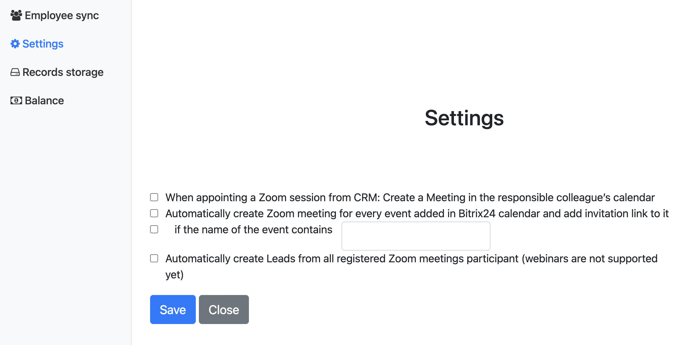Focus the event name contains text field
This screenshot has width=693, height=345.
pyautogui.click(x=416, y=236)
